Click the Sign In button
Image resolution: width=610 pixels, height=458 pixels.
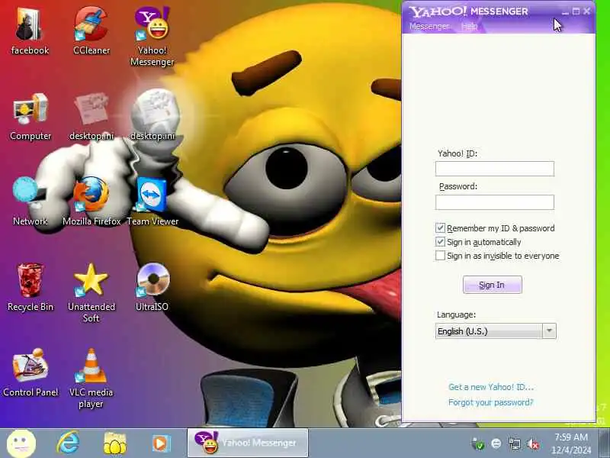pyautogui.click(x=492, y=285)
